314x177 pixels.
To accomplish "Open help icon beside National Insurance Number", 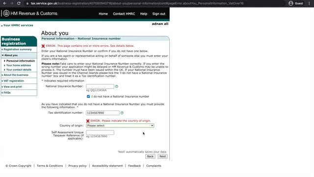I will [117, 87].
